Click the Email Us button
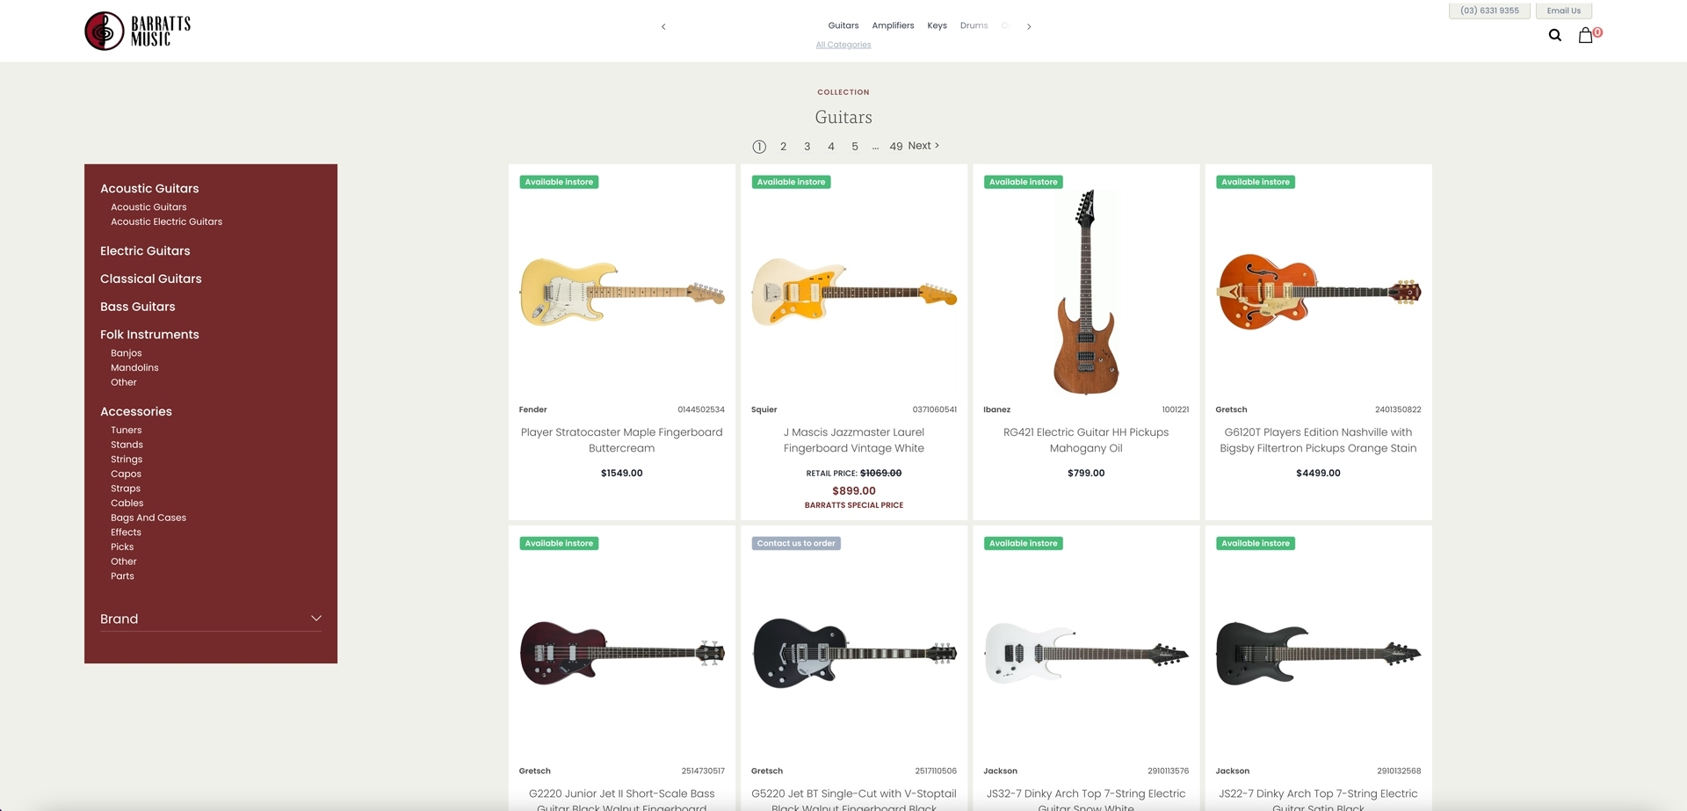Screen dimensions: 1687x811 pyautogui.click(x=1564, y=11)
